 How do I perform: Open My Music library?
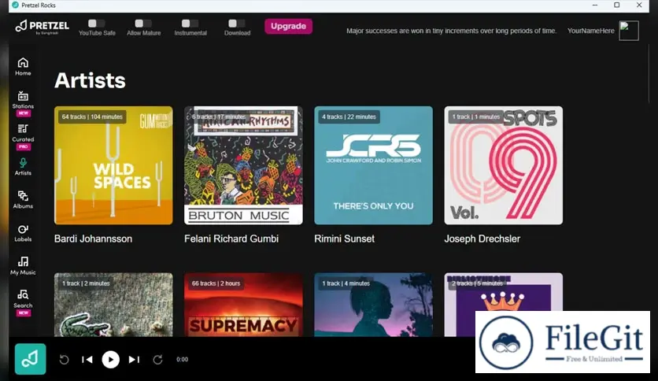coord(23,266)
